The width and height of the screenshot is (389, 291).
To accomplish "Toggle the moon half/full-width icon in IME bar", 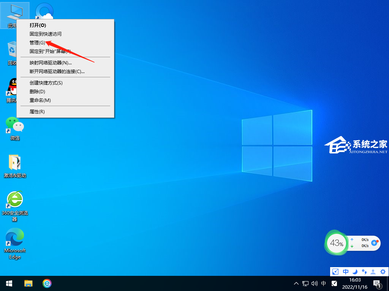I will coord(355,272).
